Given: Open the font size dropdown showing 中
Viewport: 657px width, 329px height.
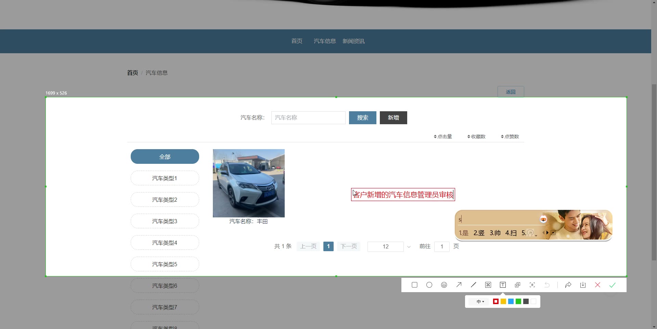Looking at the screenshot, I should click(480, 302).
